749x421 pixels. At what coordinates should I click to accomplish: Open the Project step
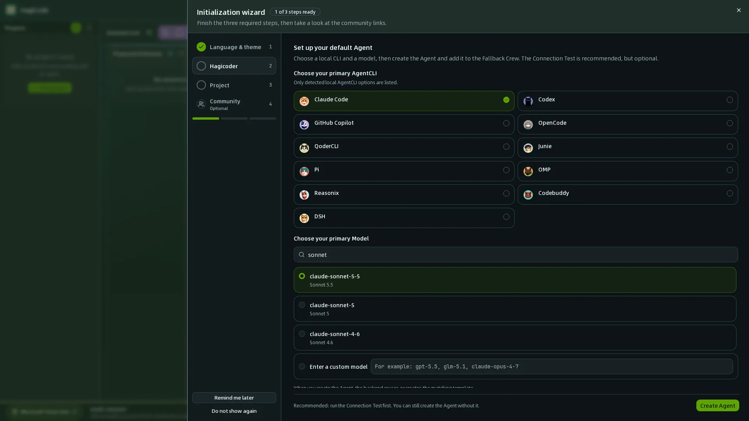(234, 85)
